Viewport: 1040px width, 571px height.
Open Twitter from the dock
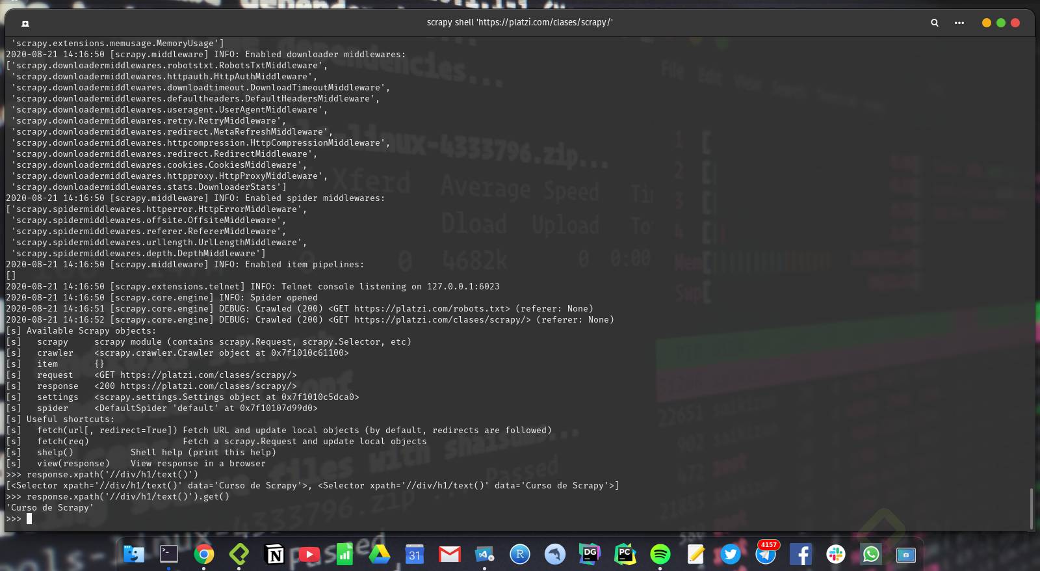[731, 554]
